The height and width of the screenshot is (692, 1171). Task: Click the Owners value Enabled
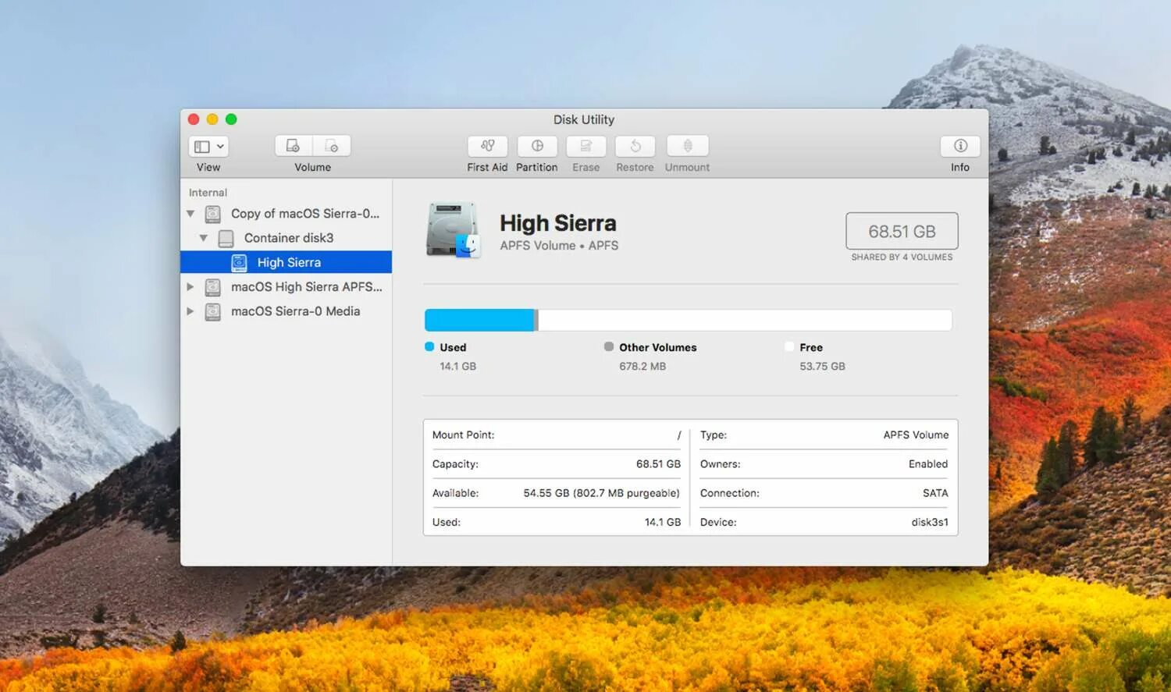(928, 463)
